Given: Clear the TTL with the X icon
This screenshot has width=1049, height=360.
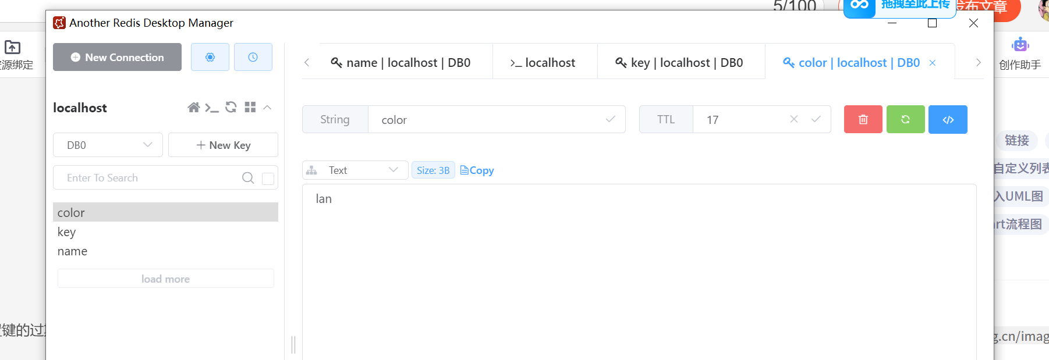Looking at the screenshot, I should [x=794, y=119].
